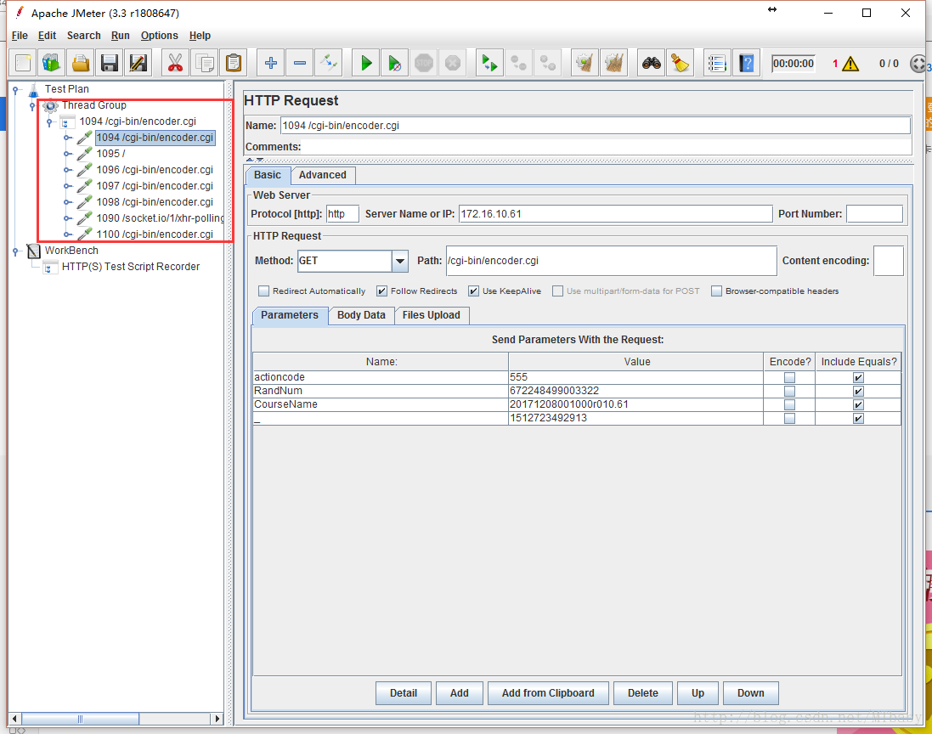Toggle Browser-compatible headers checkbox
Image resolution: width=932 pixels, height=734 pixels.
(717, 291)
